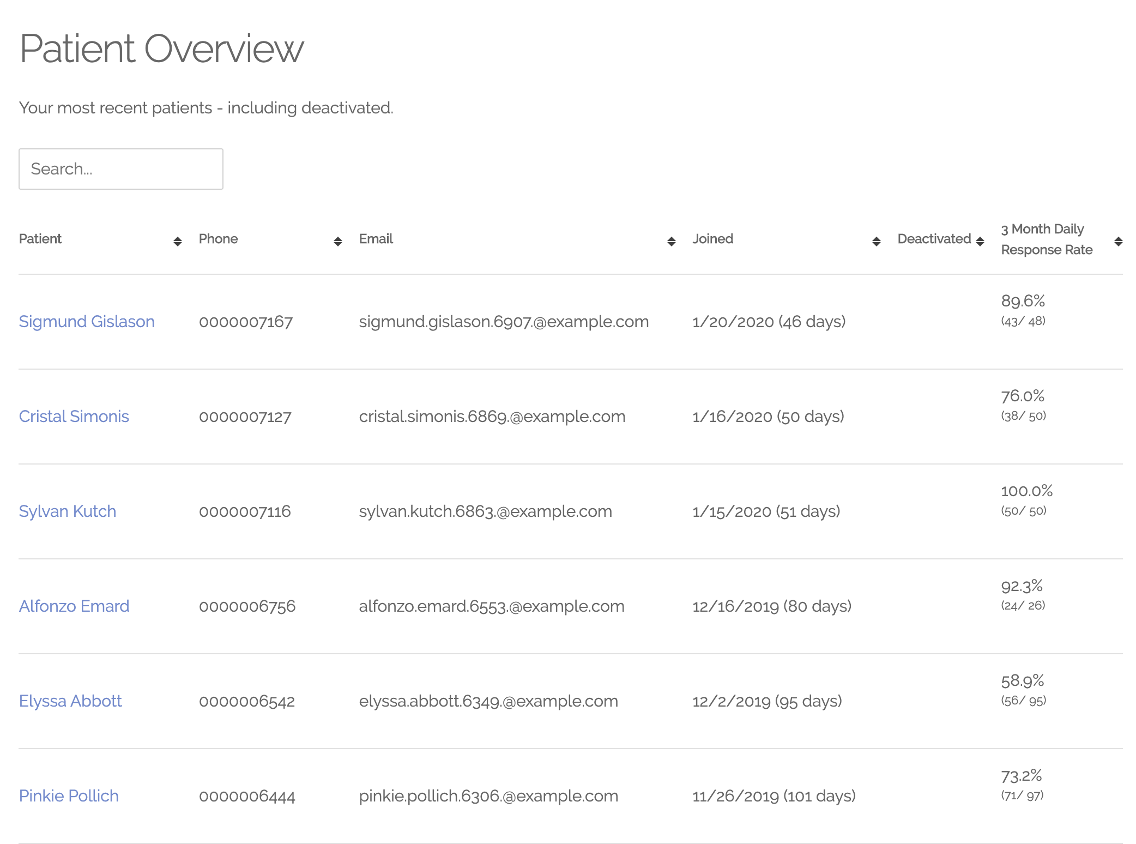Click email pinkie.pollich.6306@example.com
The image size is (1136, 844).
tap(488, 797)
